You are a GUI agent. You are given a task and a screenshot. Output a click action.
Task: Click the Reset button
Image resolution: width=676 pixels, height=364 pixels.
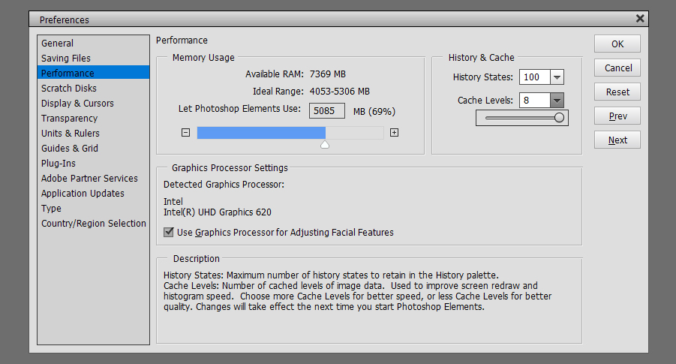[617, 92]
